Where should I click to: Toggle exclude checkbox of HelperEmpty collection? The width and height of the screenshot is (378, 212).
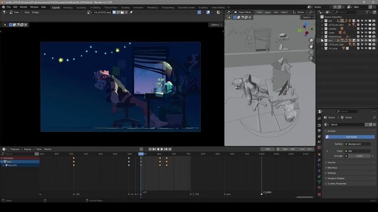pyautogui.click(x=359, y=37)
